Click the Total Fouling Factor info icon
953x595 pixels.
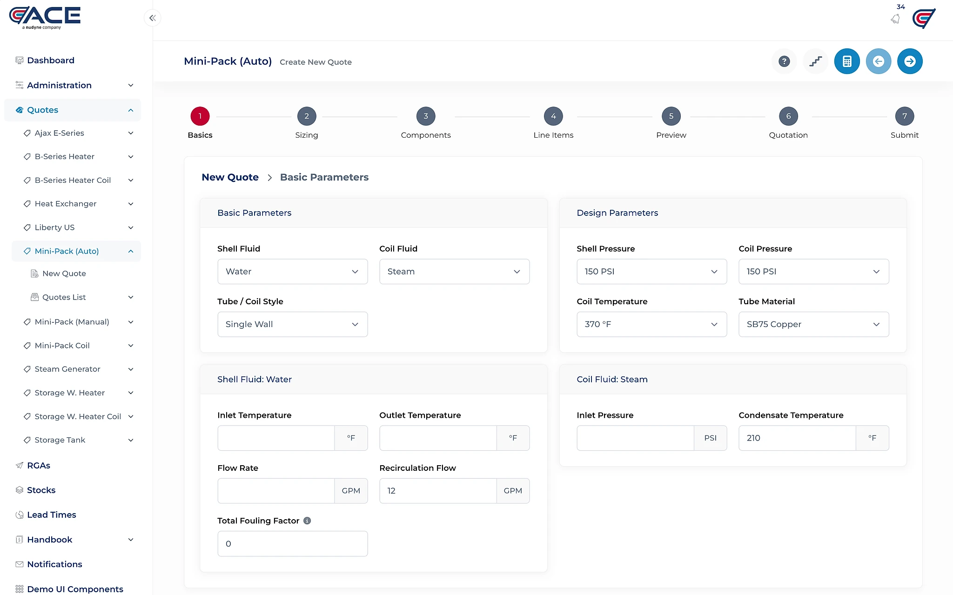(x=307, y=521)
